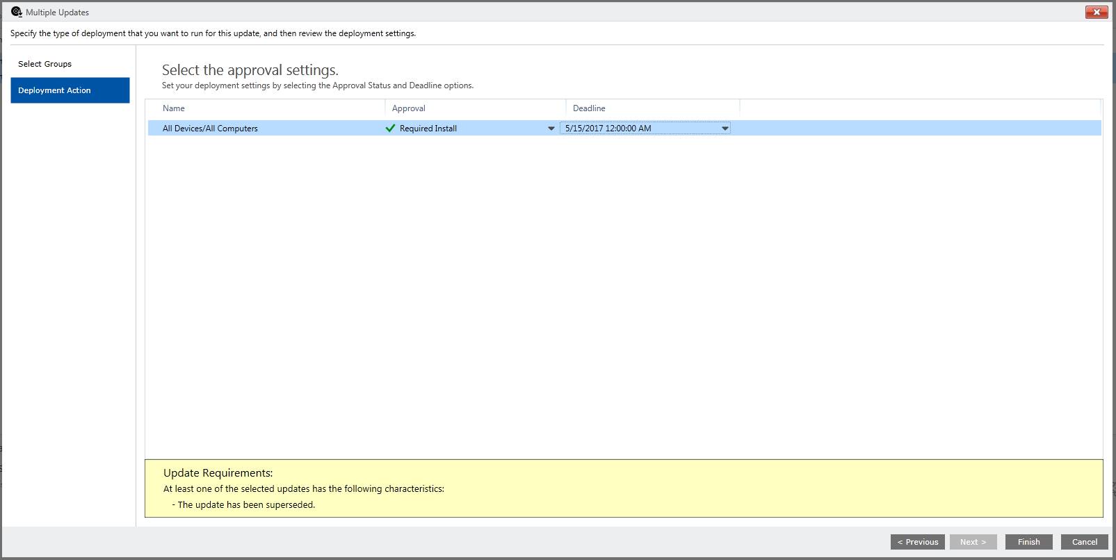Open the Deadline date dropdown arrow
This screenshot has height=560, width=1116.
725,129
